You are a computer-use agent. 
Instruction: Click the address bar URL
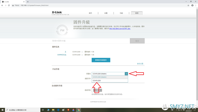pos(34,5)
